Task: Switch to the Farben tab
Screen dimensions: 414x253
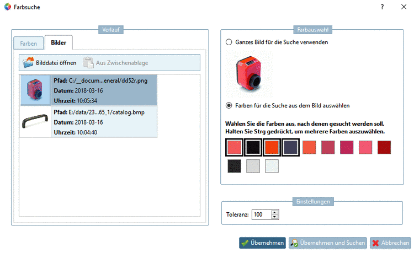Action: (x=29, y=43)
